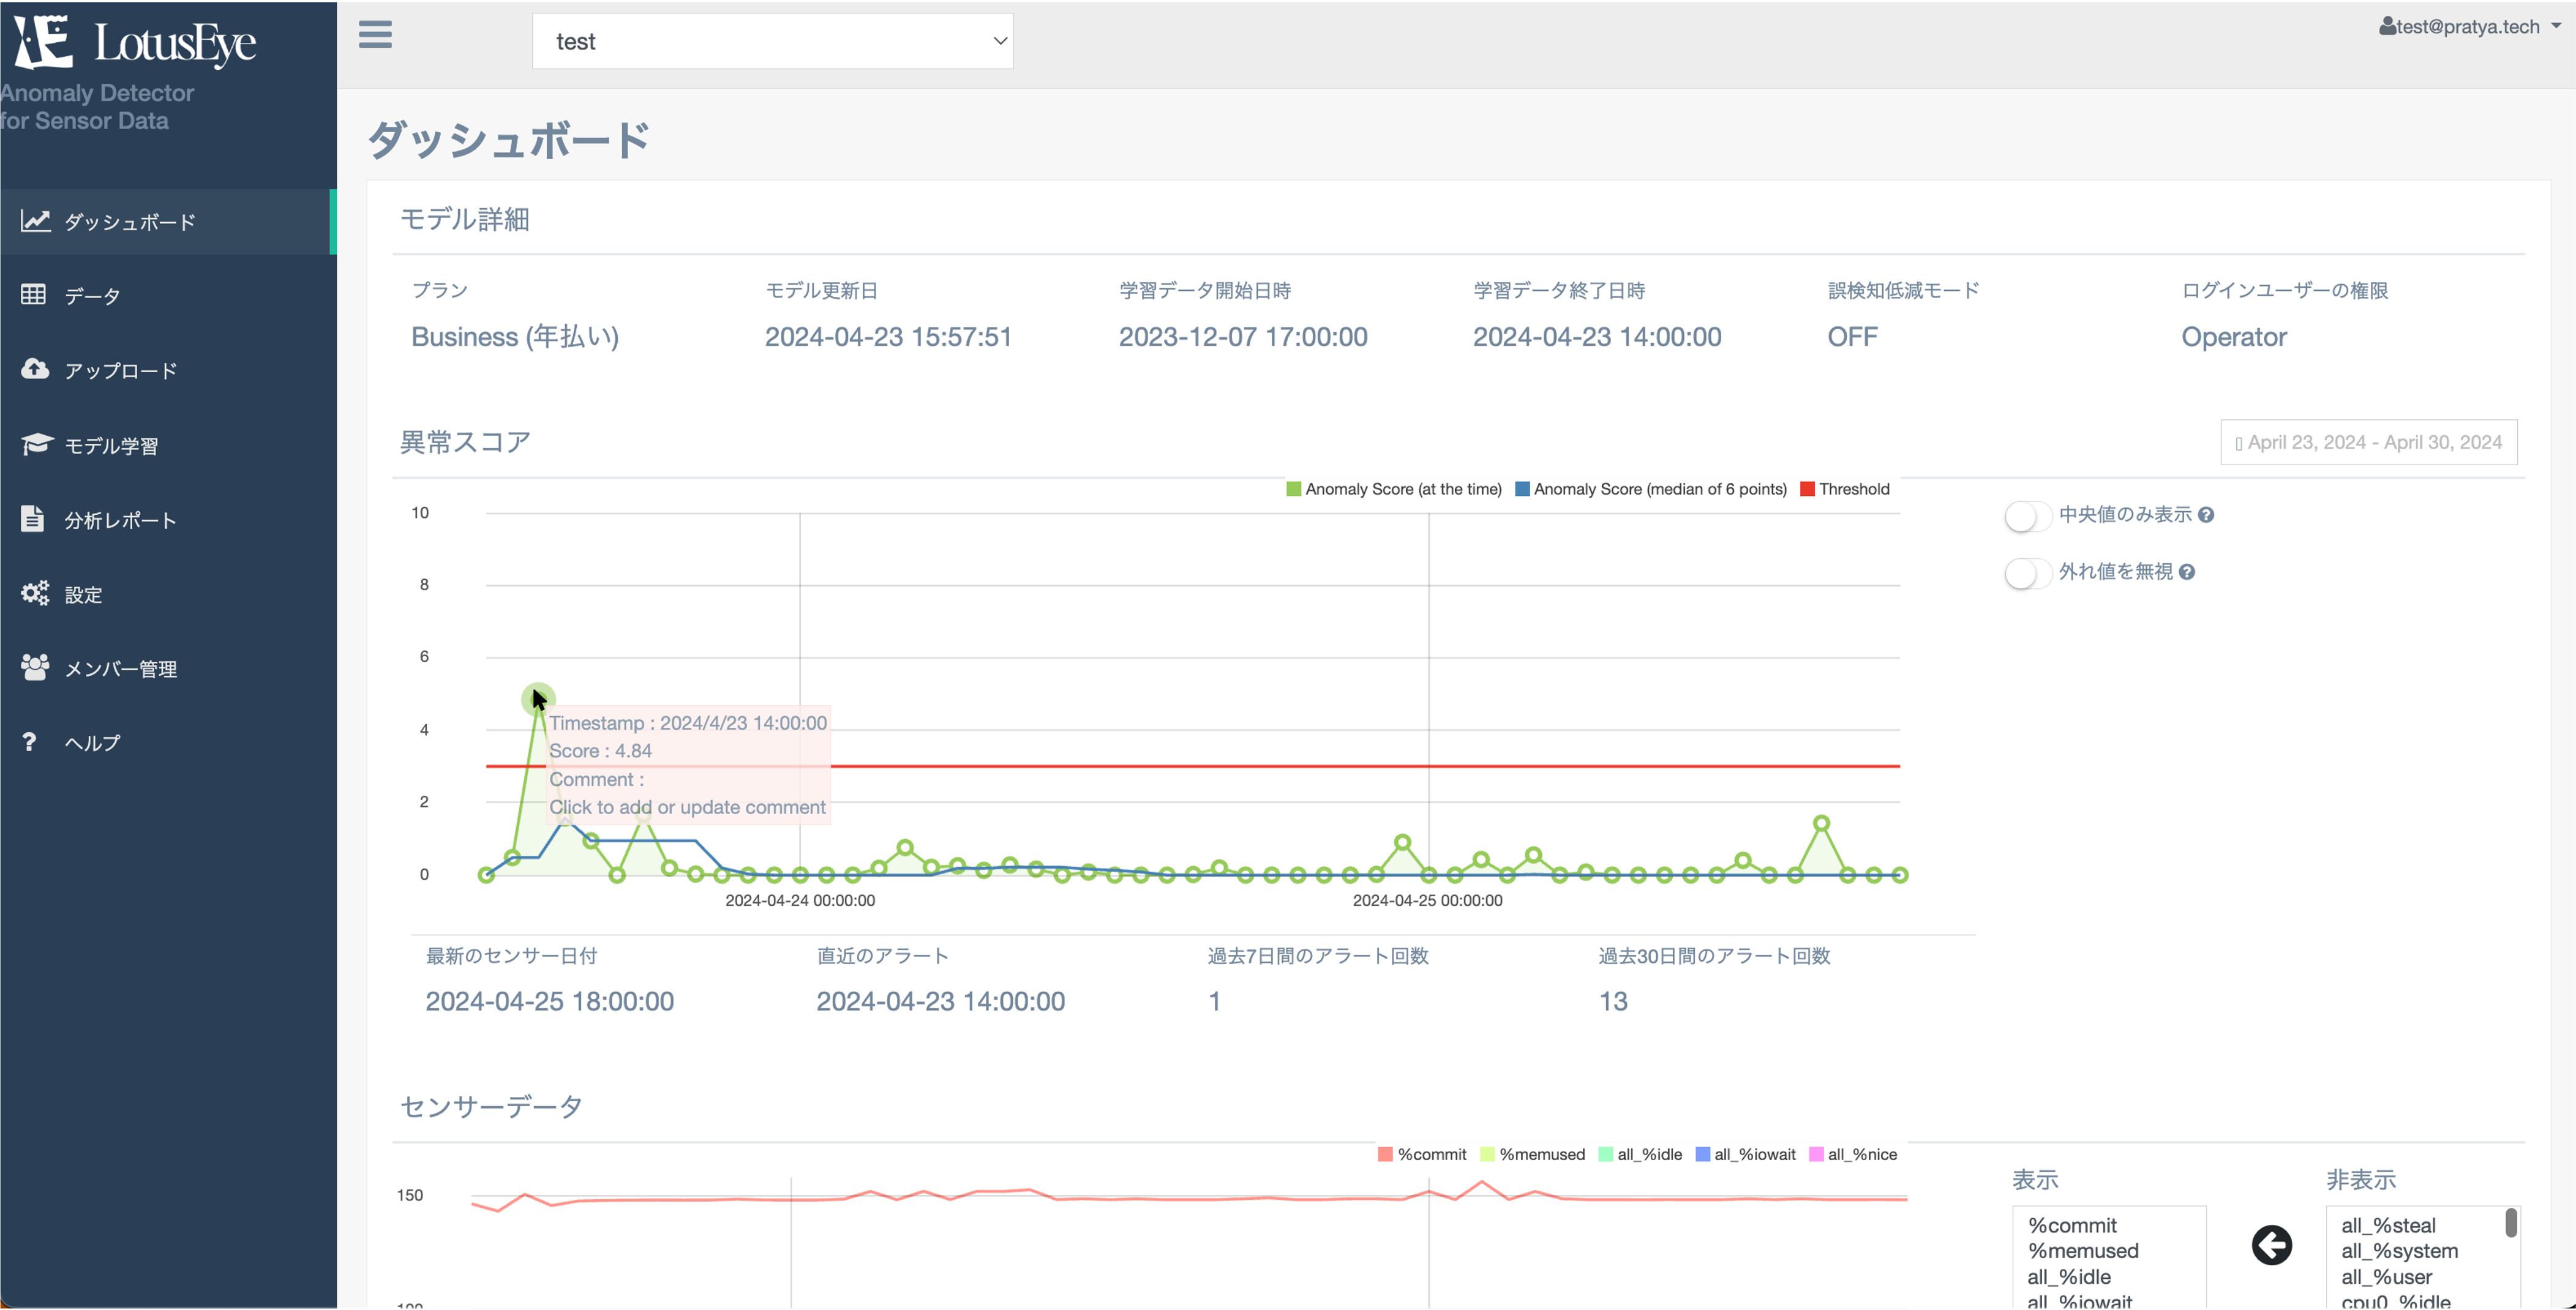Select %memused in the 表示 list
This screenshot has height=1310, width=2576.
click(2083, 1251)
